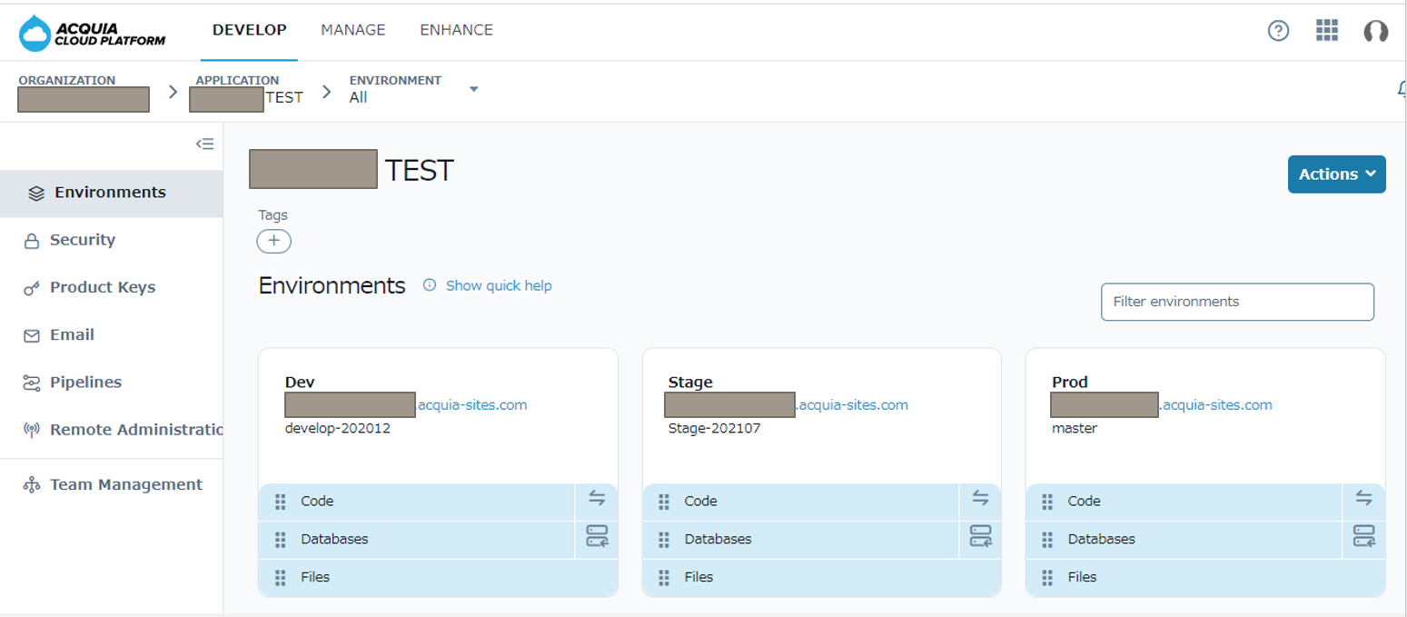Click the Prod database copy icon
Viewport: 1407px width, 617px height.
1363,536
